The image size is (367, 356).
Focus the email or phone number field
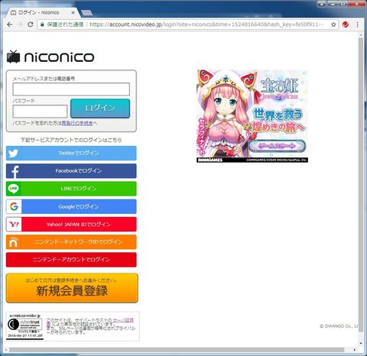tap(71, 89)
